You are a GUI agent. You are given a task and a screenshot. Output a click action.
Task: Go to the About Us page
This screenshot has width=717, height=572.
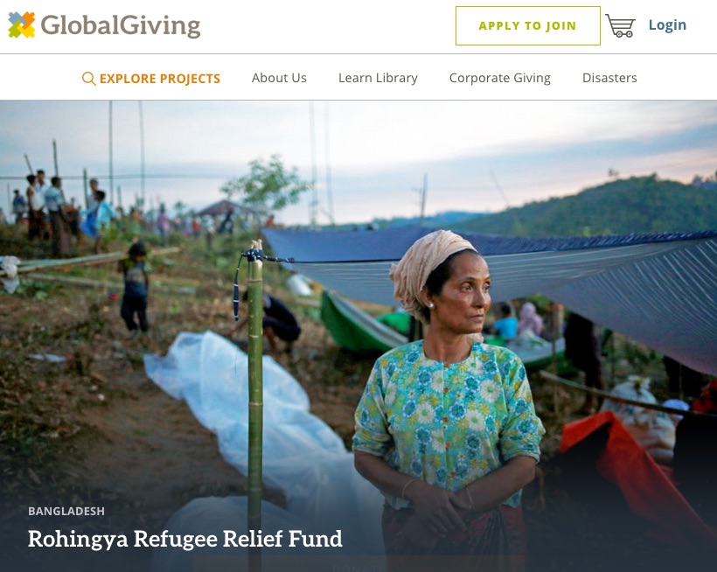(279, 78)
